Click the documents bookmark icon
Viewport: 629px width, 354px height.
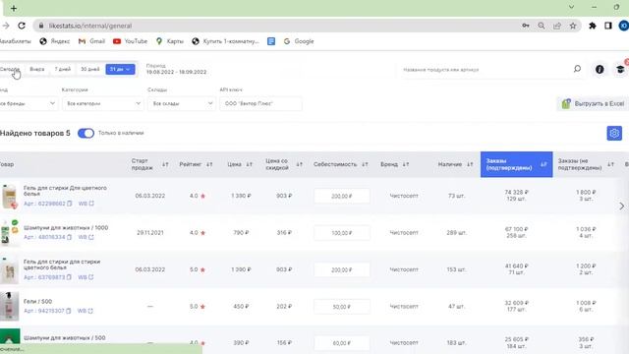coord(271,41)
